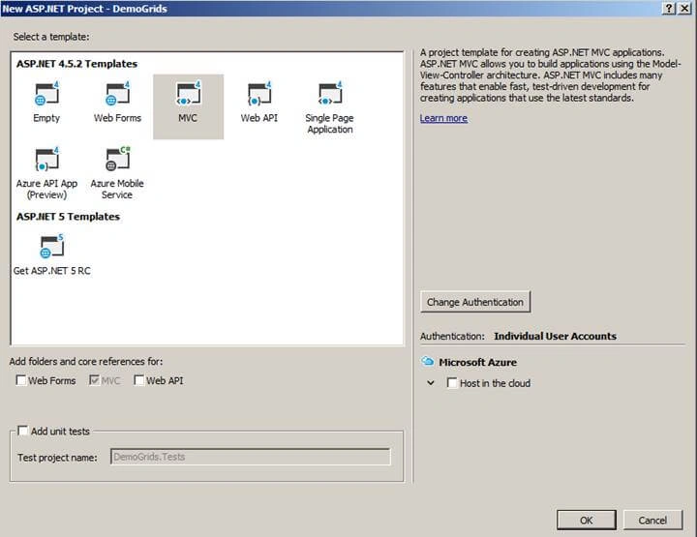Tick the Host in the cloud checkbox
The width and height of the screenshot is (697, 537).
click(452, 383)
